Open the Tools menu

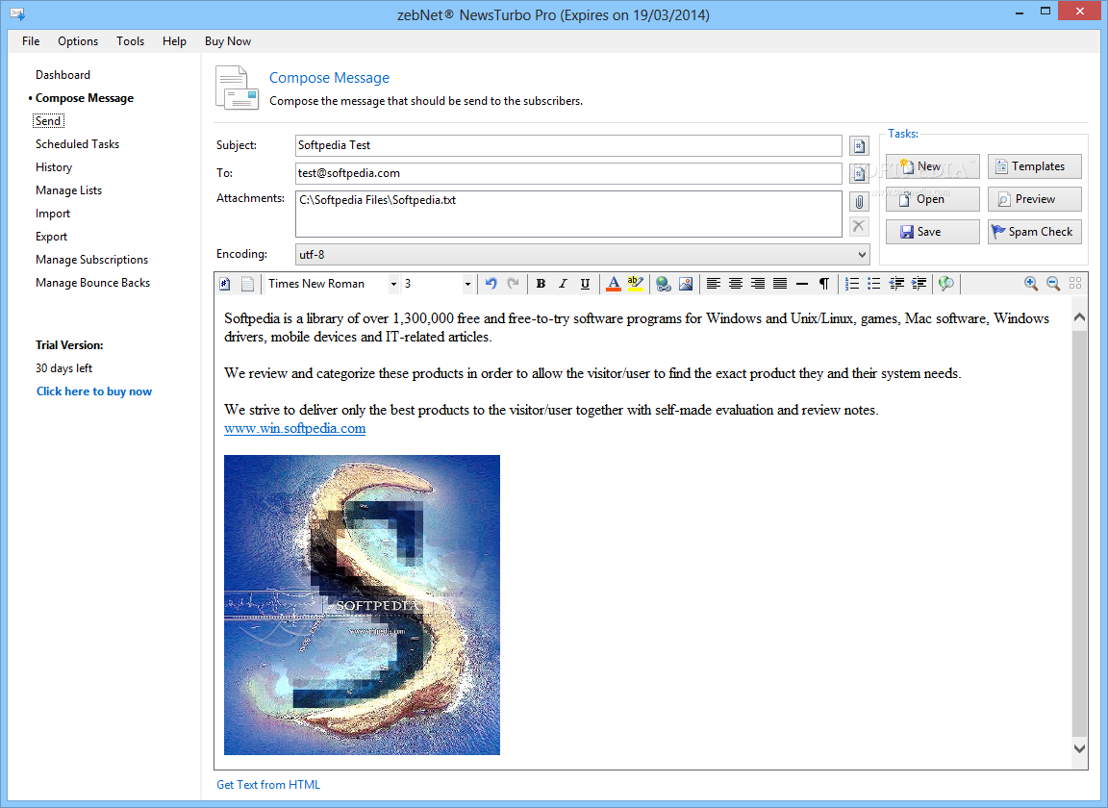(x=130, y=41)
